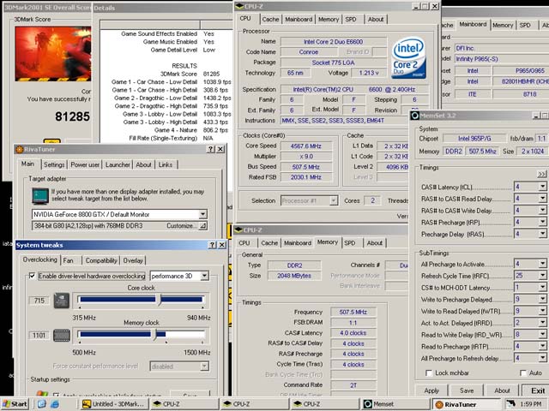Image resolution: width=549 pixels, height=411 pixels.
Task: Toggle the Auto checkbox in MemSet
Action: tap(523, 373)
